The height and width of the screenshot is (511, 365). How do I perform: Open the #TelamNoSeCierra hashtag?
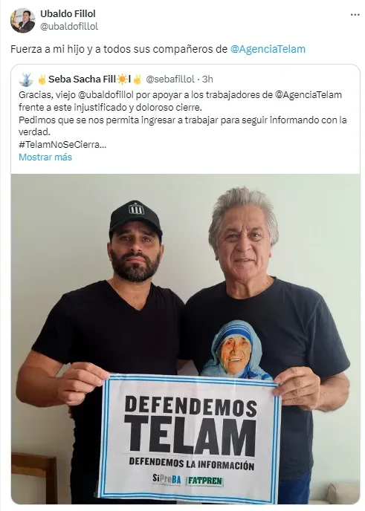coord(62,144)
